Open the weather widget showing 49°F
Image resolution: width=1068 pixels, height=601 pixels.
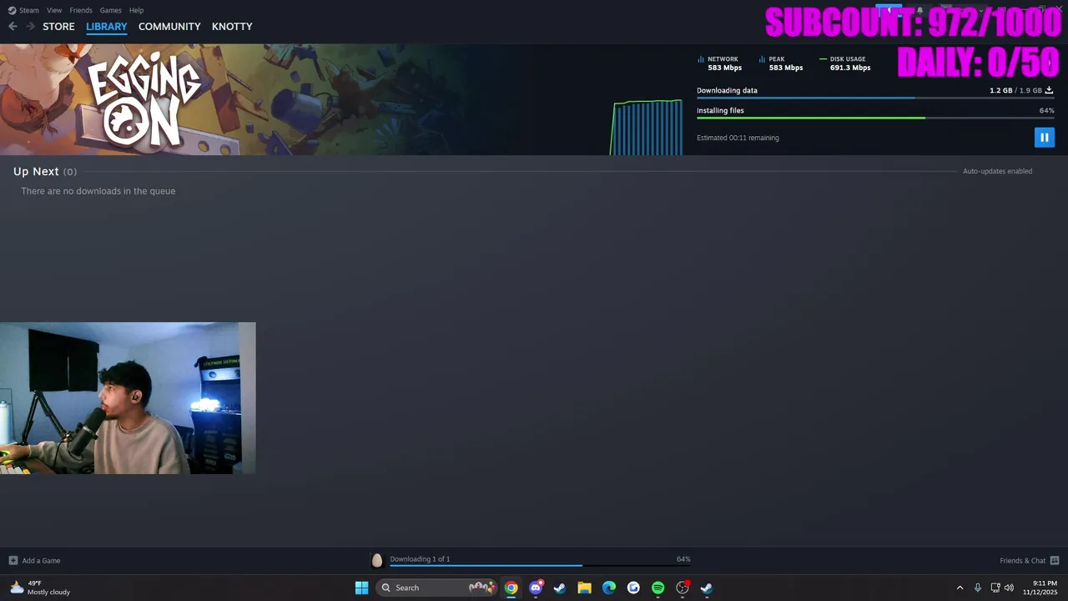(x=40, y=588)
